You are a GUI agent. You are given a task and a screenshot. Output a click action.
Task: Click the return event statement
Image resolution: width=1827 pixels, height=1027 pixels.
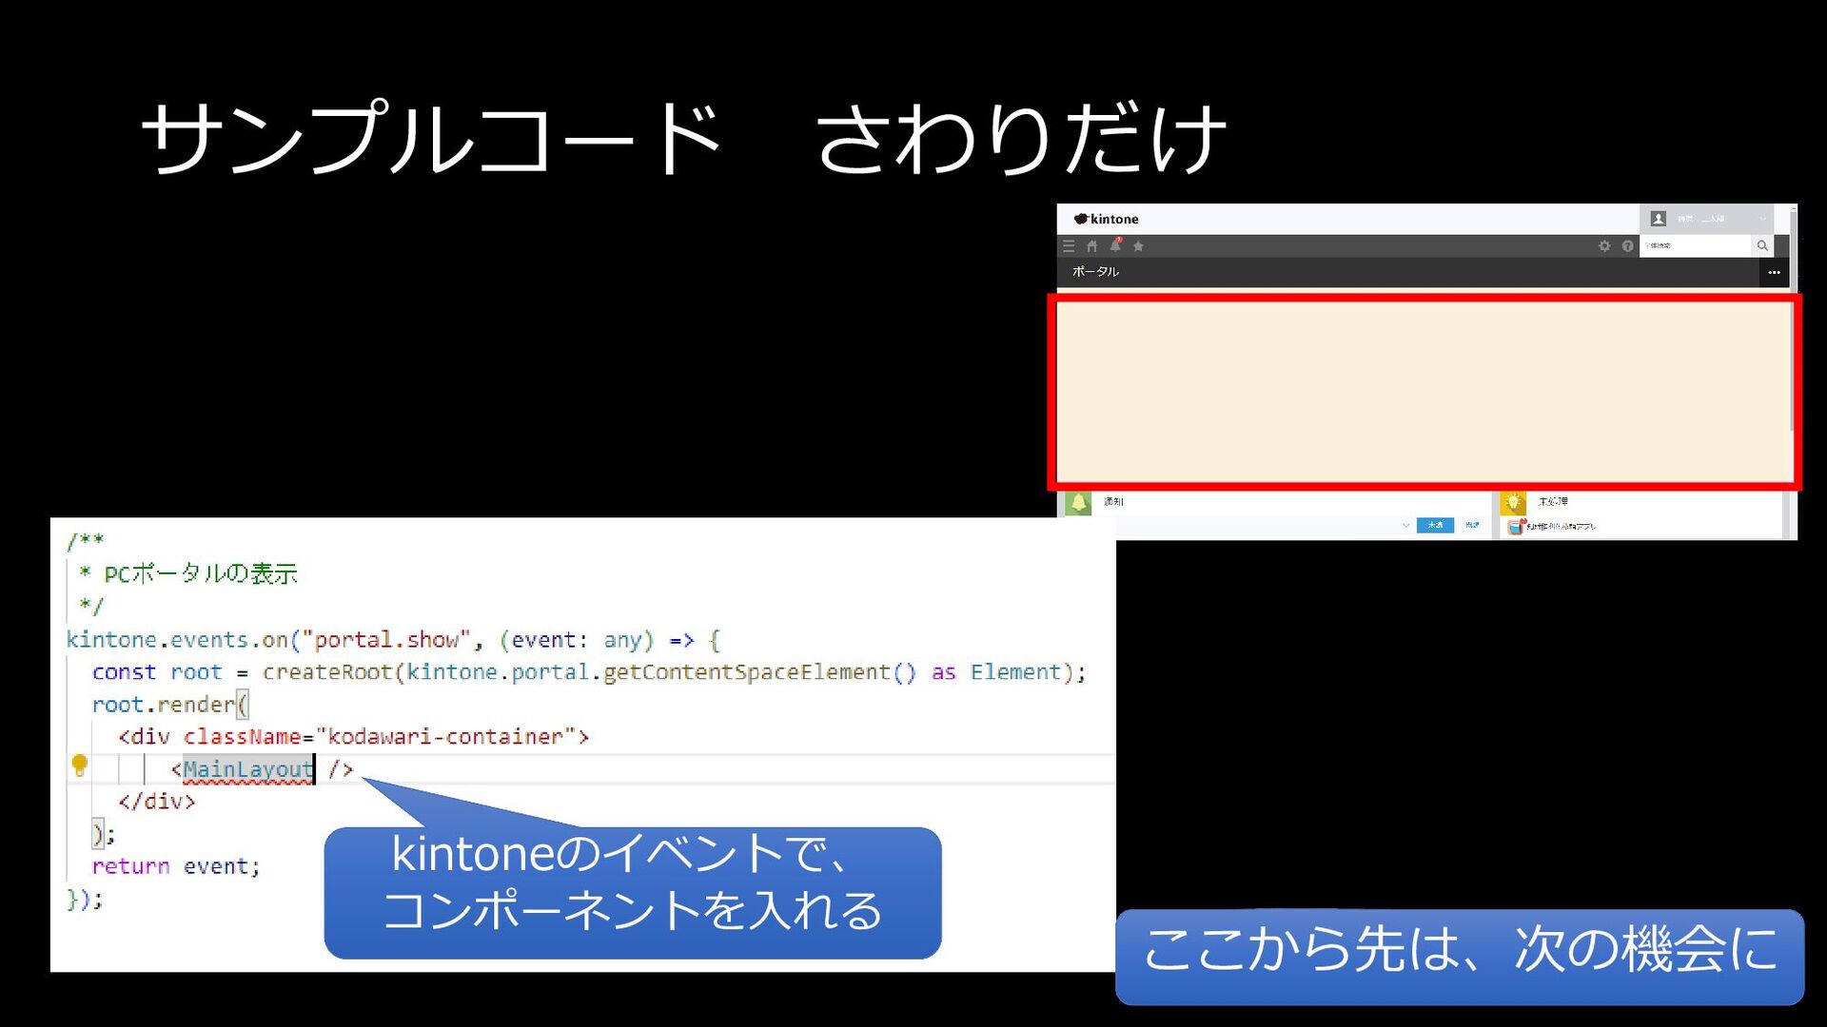pyautogui.click(x=175, y=866)
